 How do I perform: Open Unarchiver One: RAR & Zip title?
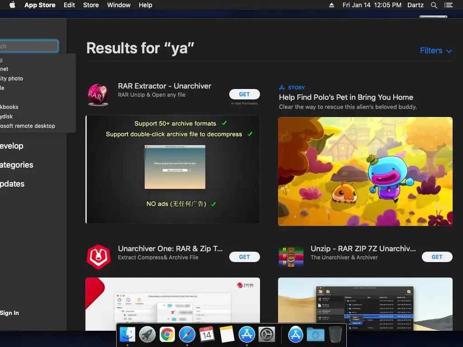(170, 249)
